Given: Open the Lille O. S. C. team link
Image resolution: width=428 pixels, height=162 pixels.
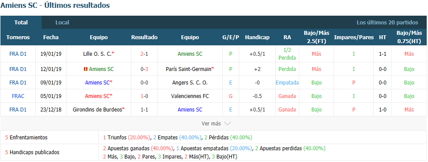Looking at the screenshot, I should point(97,54).
